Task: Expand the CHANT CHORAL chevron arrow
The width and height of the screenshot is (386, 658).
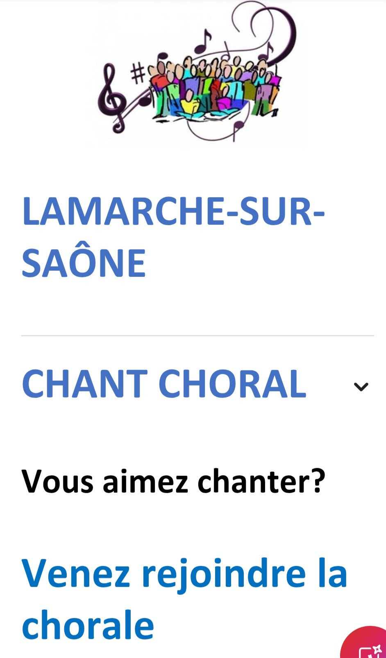Action: coord(361,386)
